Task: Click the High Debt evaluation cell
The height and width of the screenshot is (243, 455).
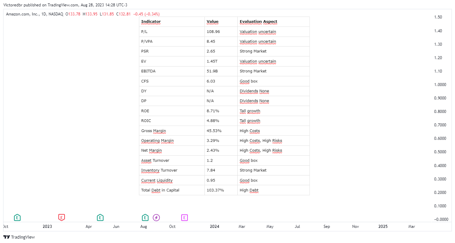Action: pos(249,190)
